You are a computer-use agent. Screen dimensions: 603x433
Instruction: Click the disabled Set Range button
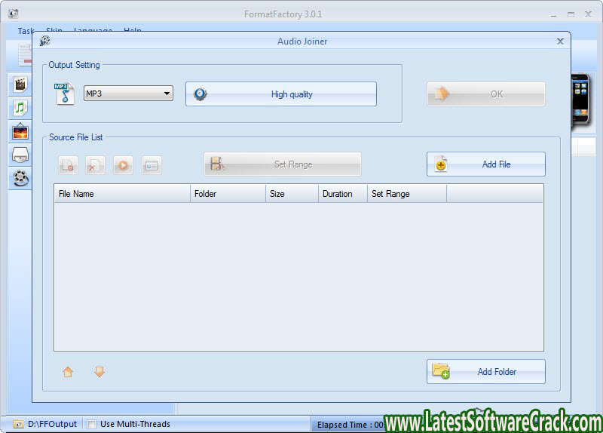point(283,164)
